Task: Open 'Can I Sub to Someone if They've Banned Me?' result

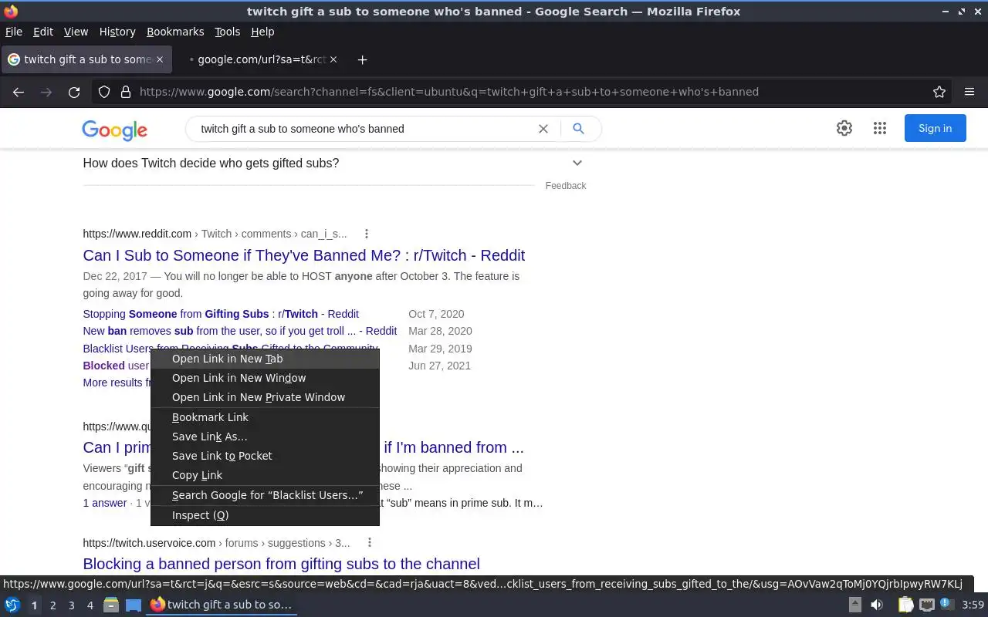Action: point(303,255)
